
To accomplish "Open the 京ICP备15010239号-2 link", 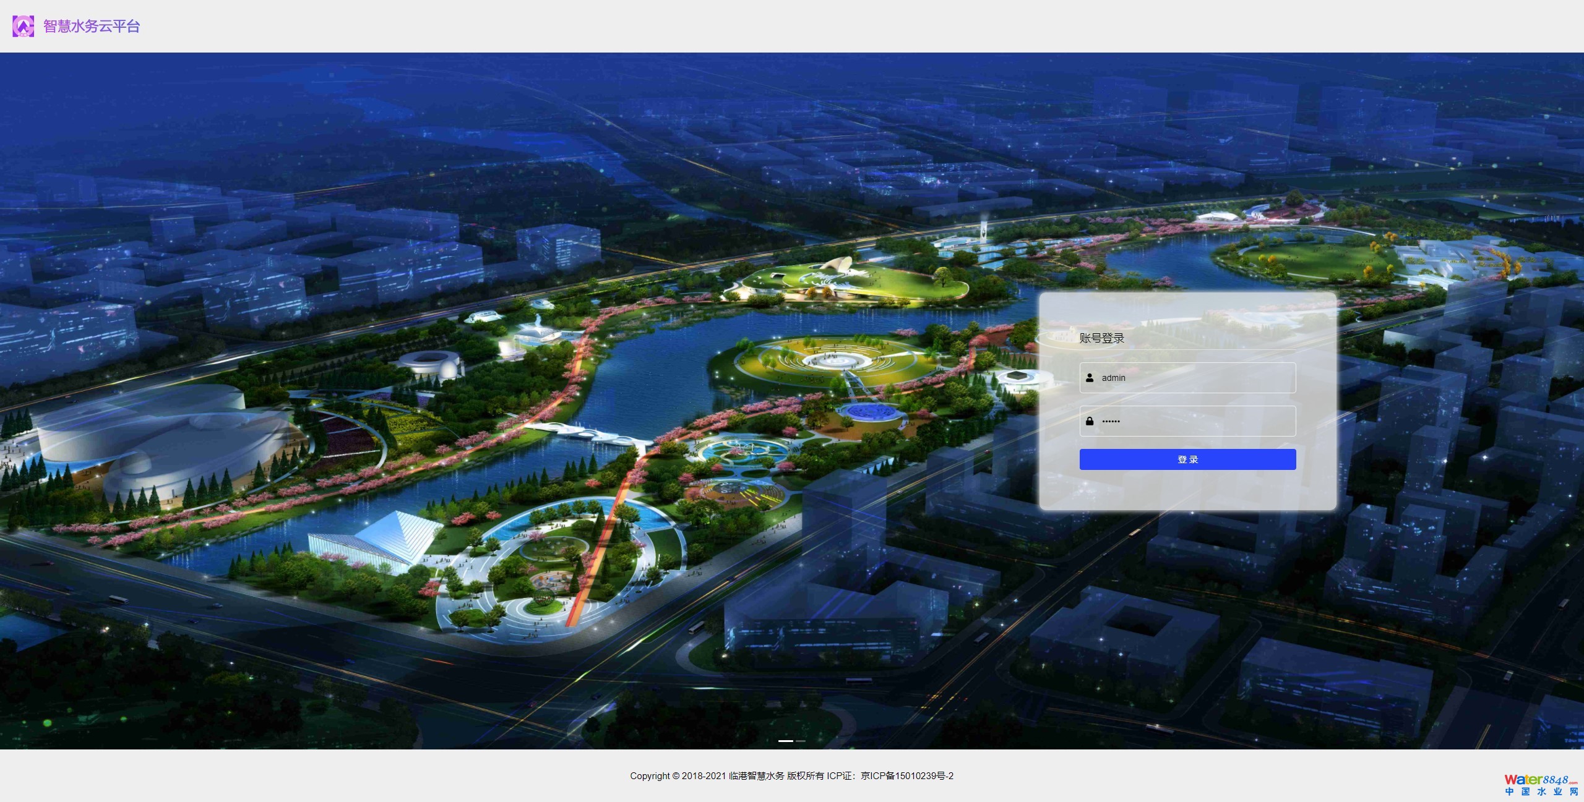I will (907, 776).
